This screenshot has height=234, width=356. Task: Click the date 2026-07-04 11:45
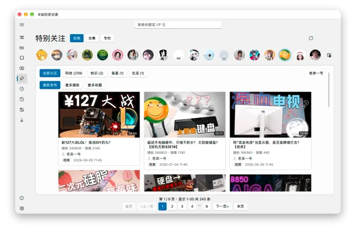click(x=173, y=165)
